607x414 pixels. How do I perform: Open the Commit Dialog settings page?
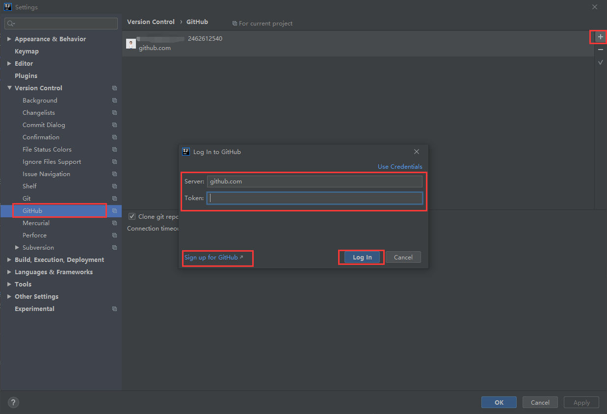pos(44,125)
